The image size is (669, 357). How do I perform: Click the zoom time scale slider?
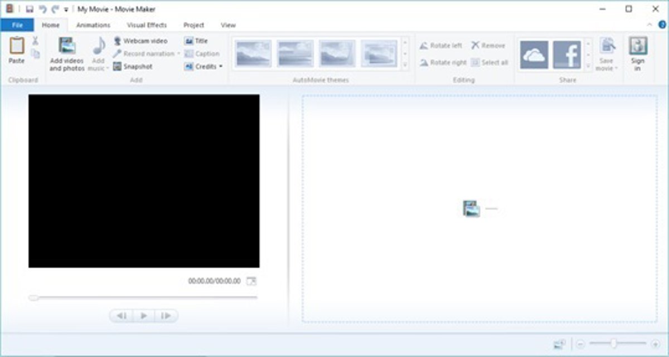(613, 344)
